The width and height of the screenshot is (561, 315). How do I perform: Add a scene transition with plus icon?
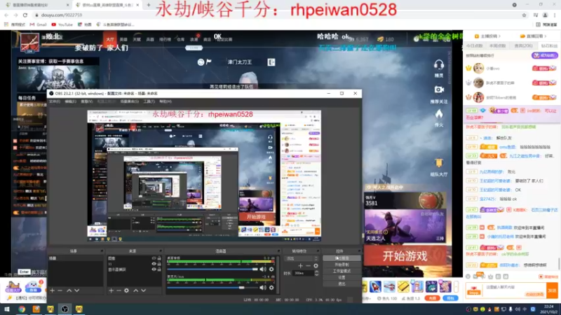coord(300,266)
